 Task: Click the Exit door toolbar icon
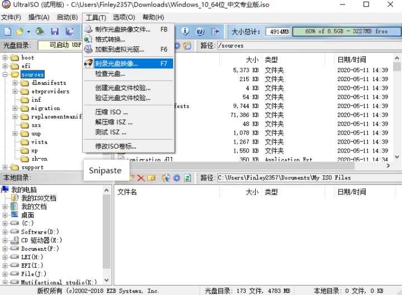[215, 31]
